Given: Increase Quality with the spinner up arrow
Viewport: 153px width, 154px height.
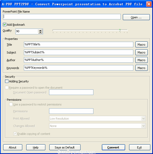Looking at the screenshot, I should tap(40, 30).
